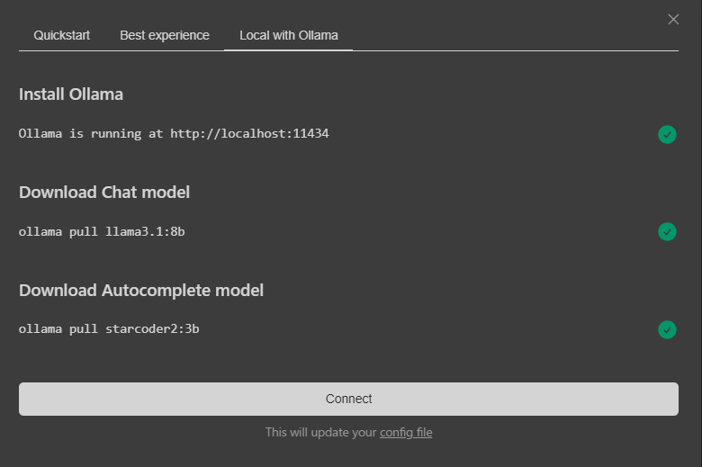Open the config file link
Viewport: 702px width, 467px height.
click(x=406, y=432)
